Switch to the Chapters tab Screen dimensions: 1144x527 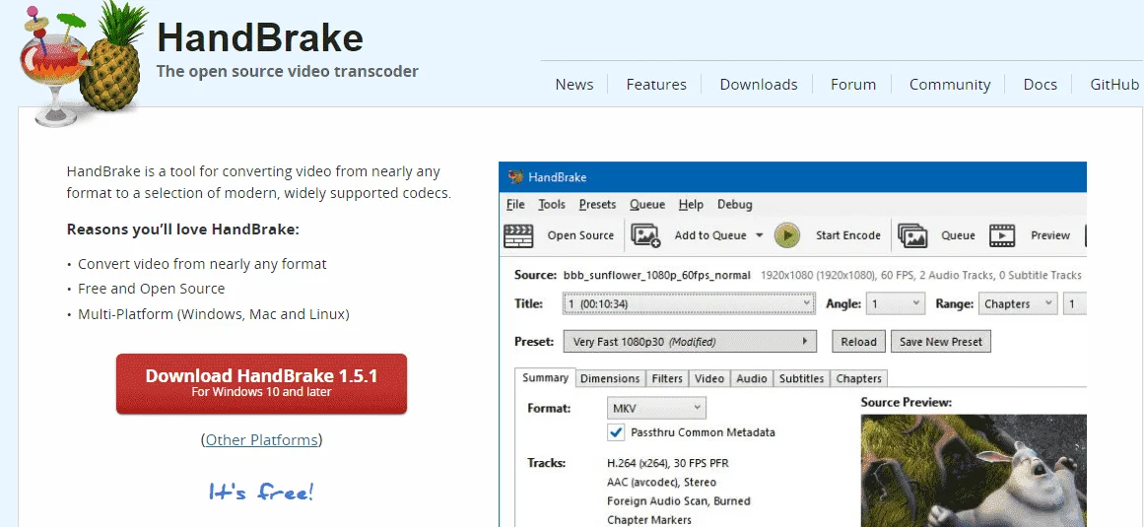[x=858, y=378]
